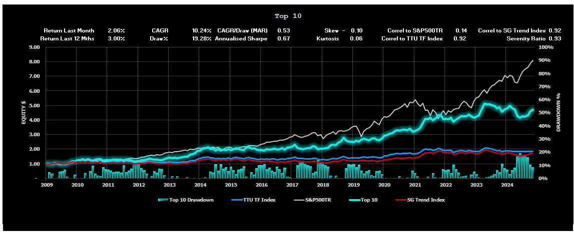Click the Return Last Month value 2.06%
Screen dimensions: 574x232
coord(116,30)
